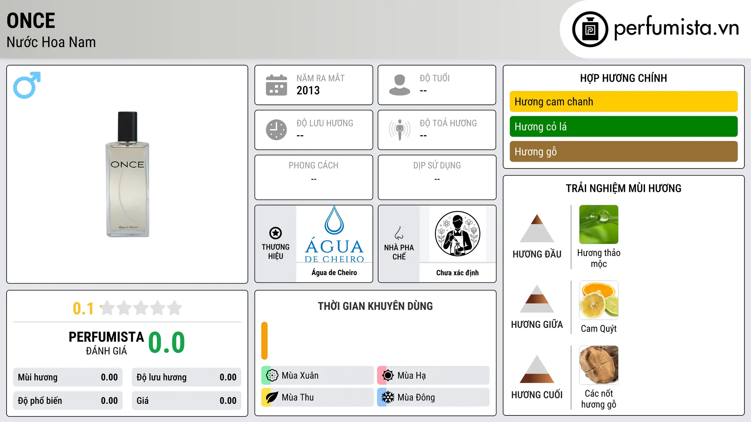Image resolution: width=751 pixels, height=422 pixels.
Task: Select the green Hương cỏ lá accord bar
Action: tap(623, 126)
